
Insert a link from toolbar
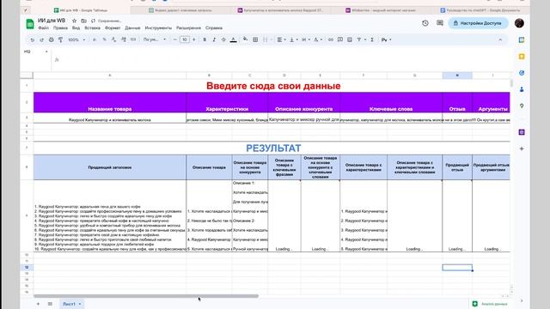click(330, 40)
